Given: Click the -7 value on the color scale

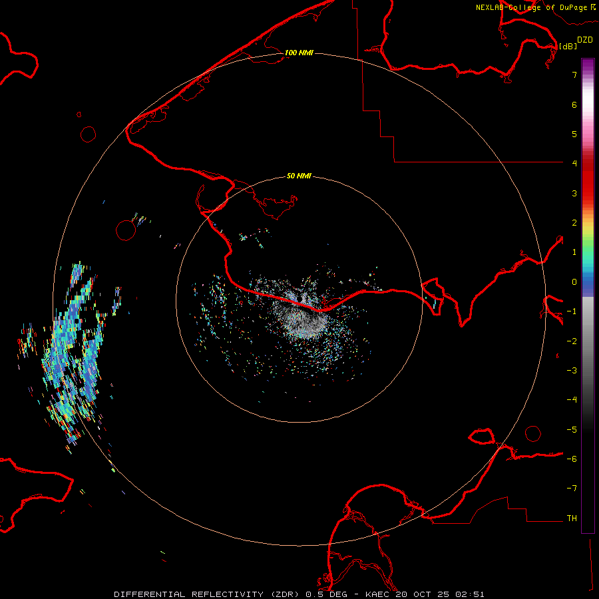Looking at the screenshot, I should tap(572, 489).
